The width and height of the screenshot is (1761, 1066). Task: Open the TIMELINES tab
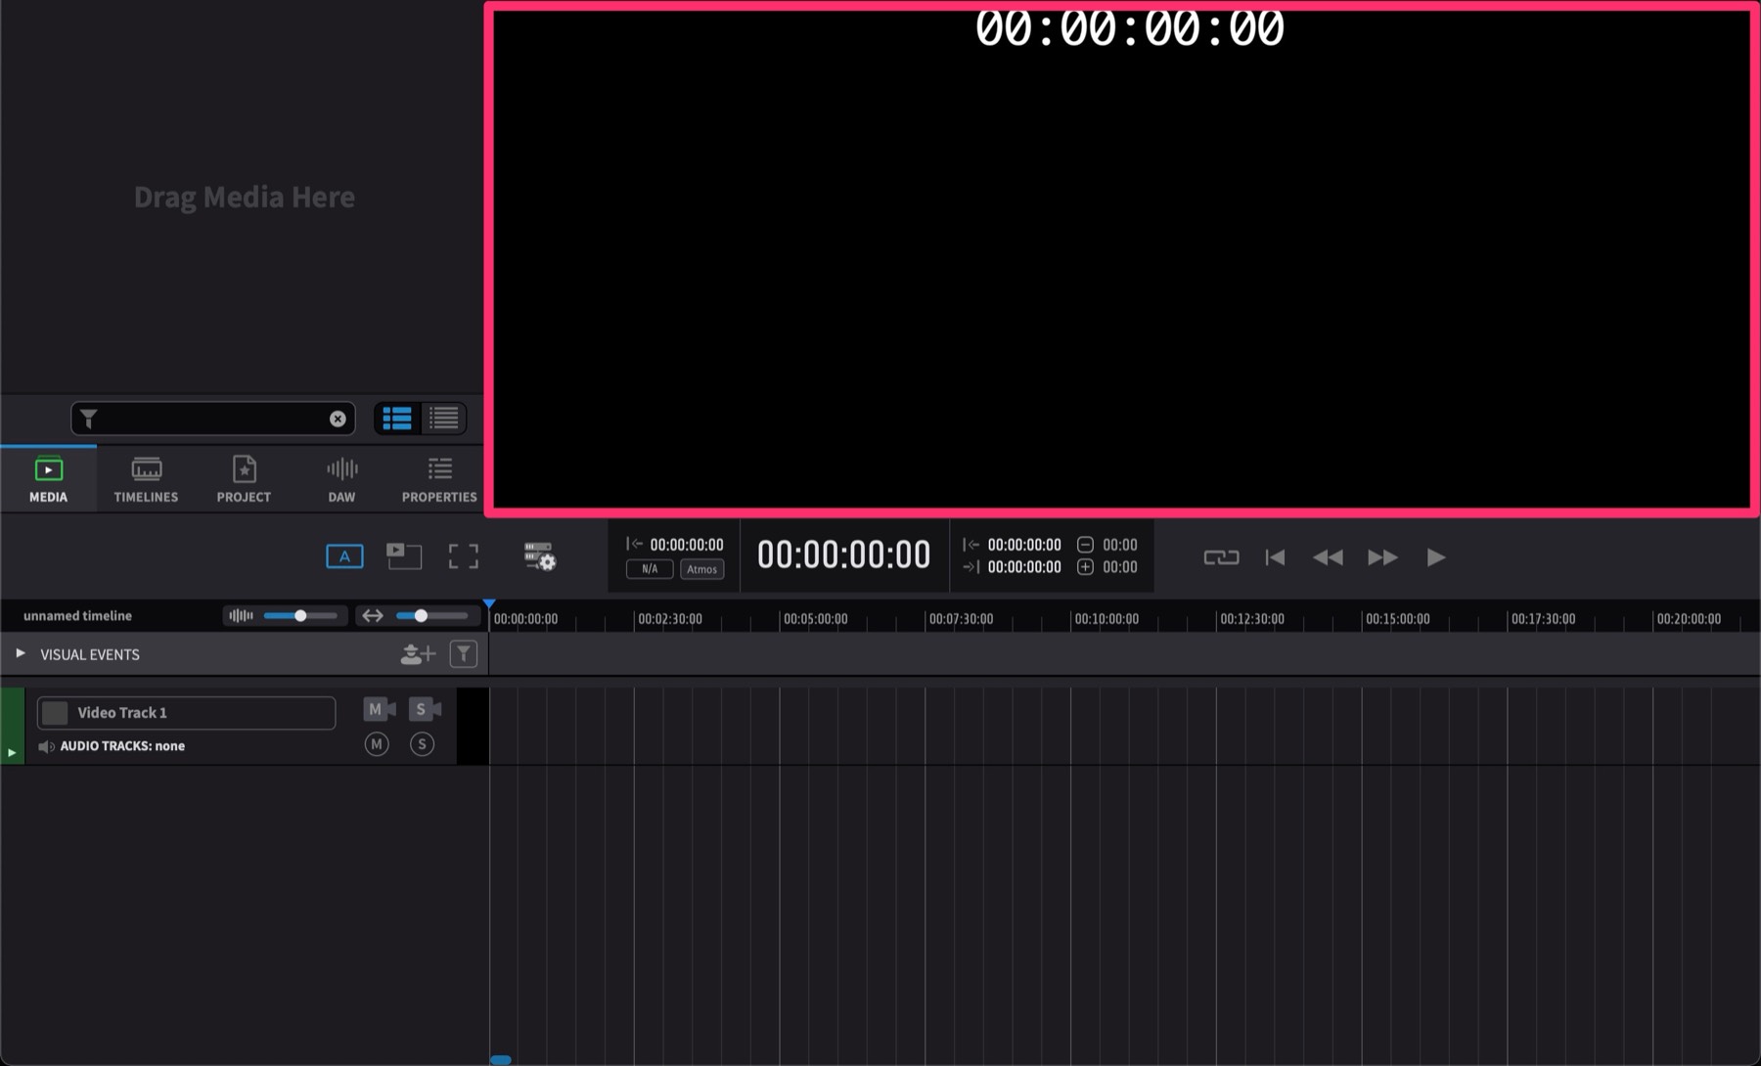pyautogui.click(x=146, y=479)
